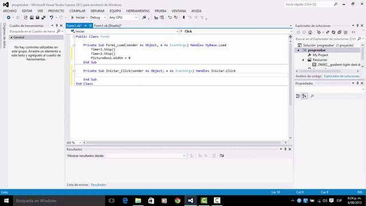Click Home icon in Explorador de soluciones
366x206 pixels.
coord(310,32)
